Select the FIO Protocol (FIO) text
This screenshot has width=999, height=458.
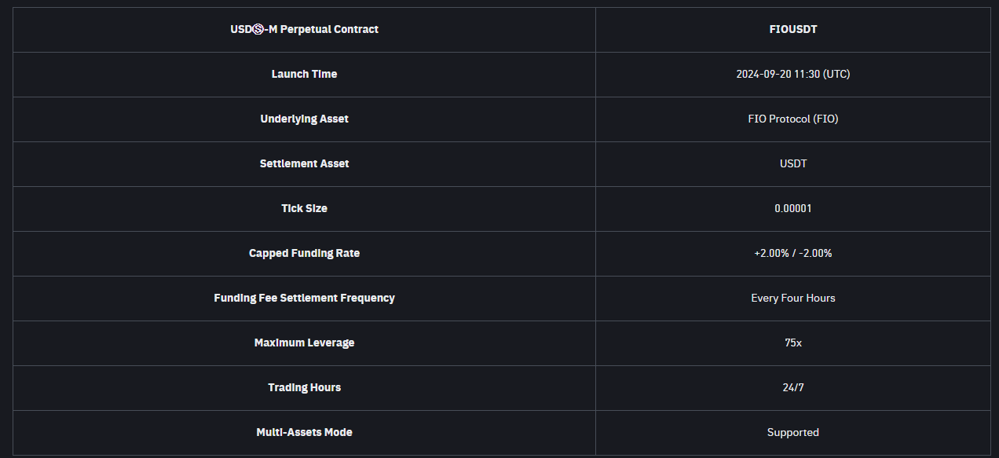click(x=793, y=119)
